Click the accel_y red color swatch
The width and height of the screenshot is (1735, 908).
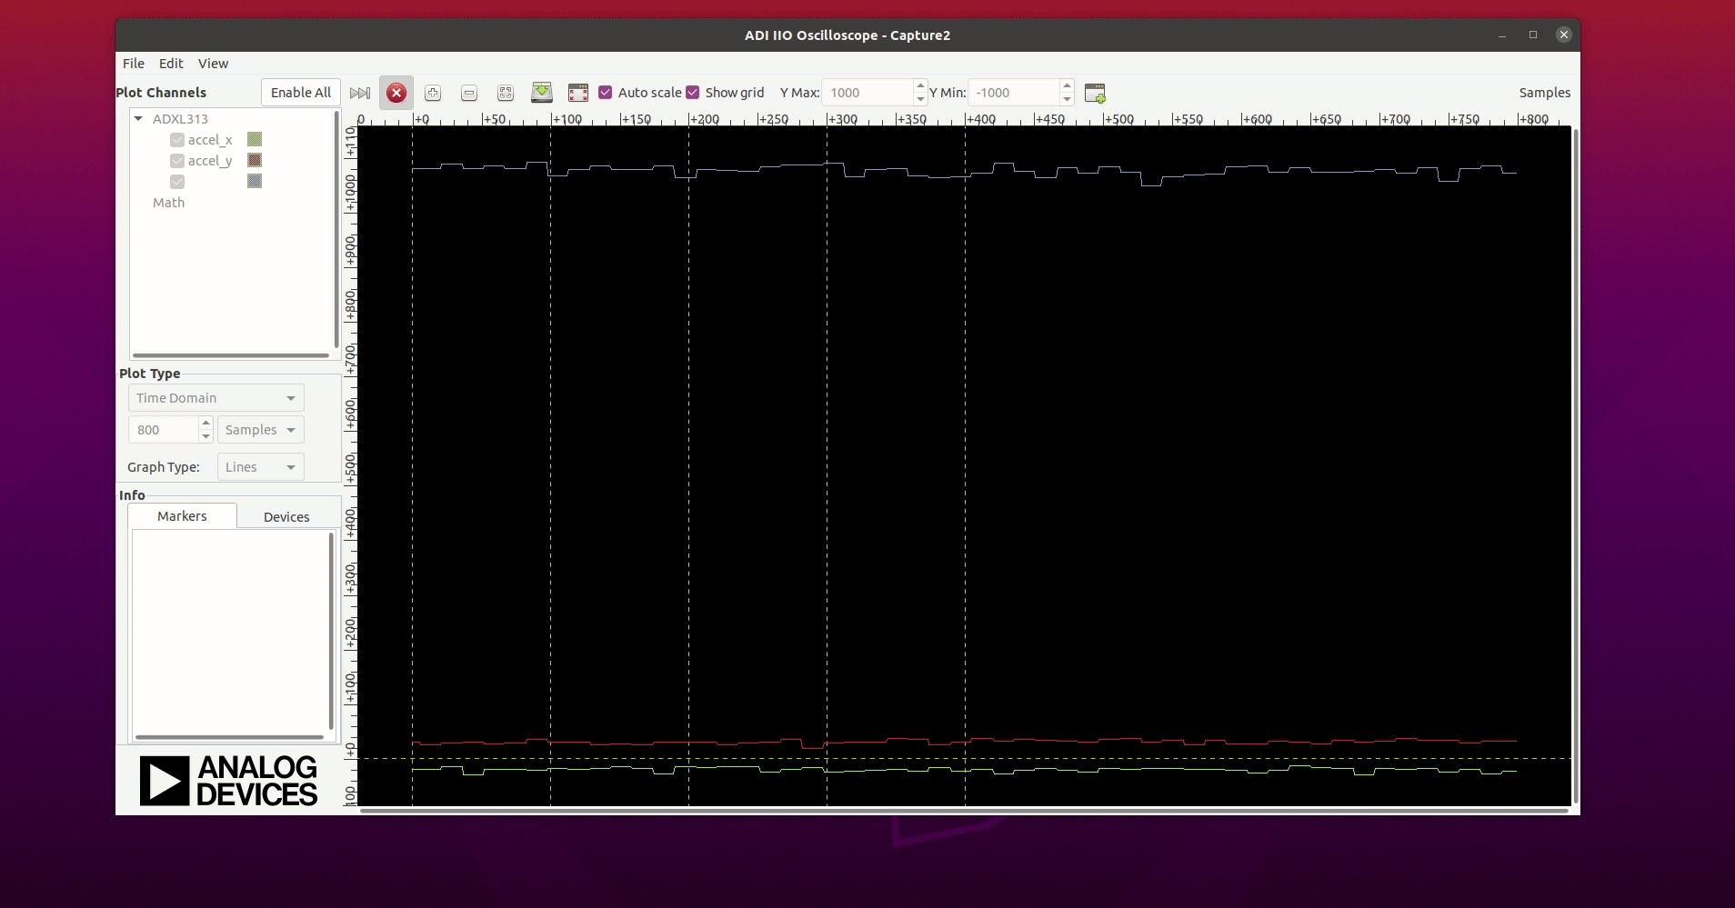point(255,161)
